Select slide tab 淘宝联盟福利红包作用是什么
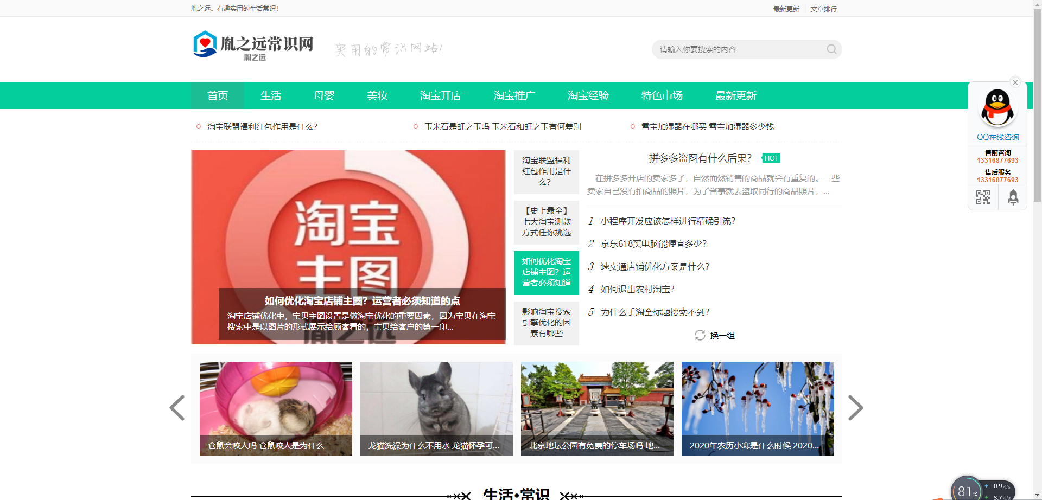Image resolution: width=1042 pixels, height=500 pixels. [547, 171]
